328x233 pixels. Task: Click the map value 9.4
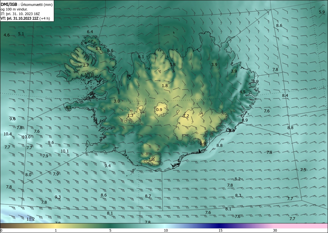(x=108, y=166)
